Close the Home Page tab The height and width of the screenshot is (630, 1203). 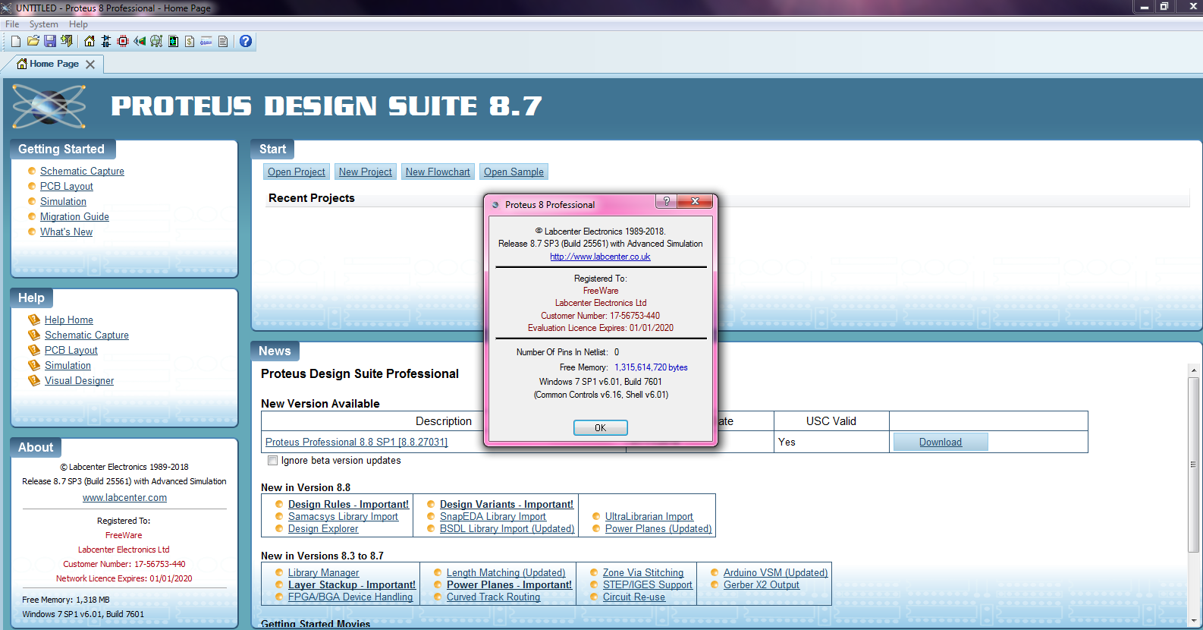[x=90, y=65]
